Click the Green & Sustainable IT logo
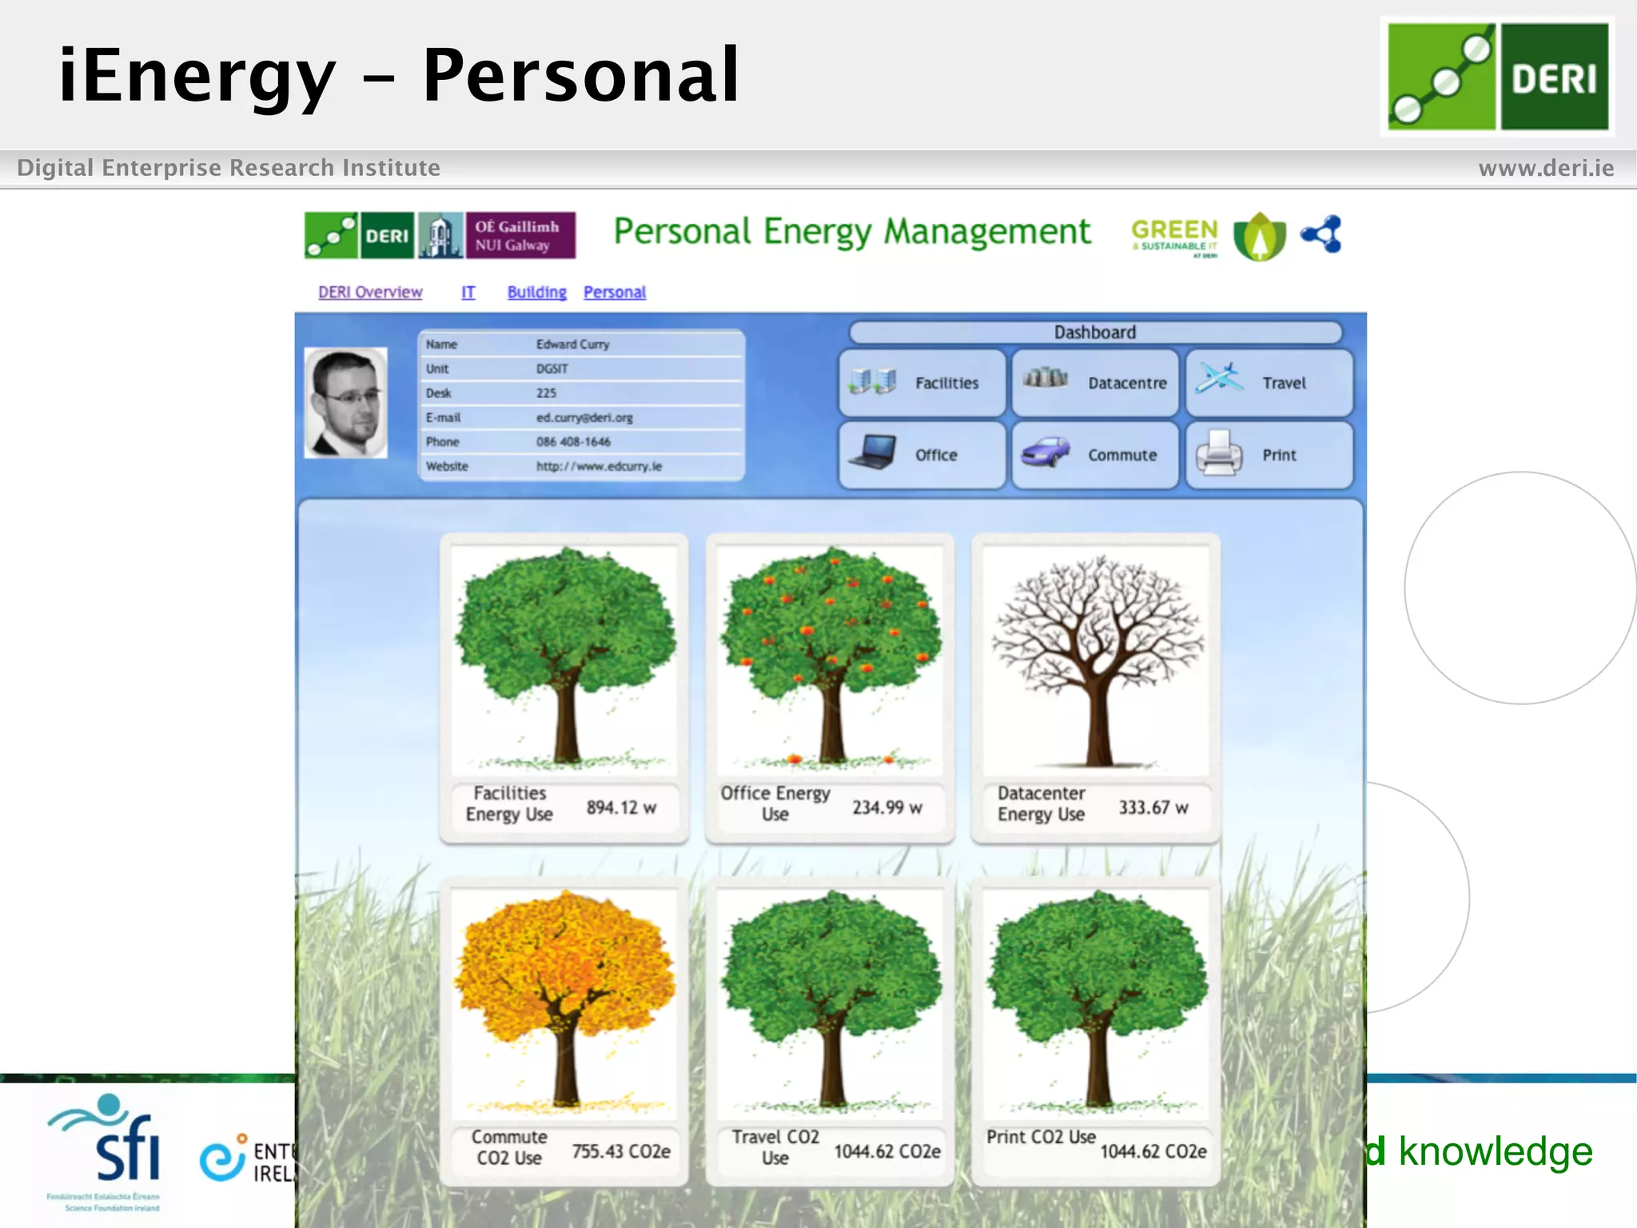Image resolution: width=1637 pixels, height=1228 pixels. click(x=1174, y=237)
